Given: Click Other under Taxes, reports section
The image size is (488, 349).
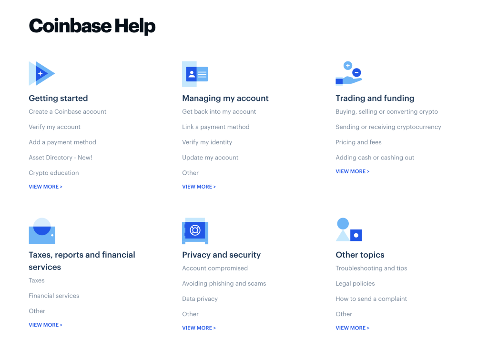Looking at the screenshot, I should (x=37, y=311).
